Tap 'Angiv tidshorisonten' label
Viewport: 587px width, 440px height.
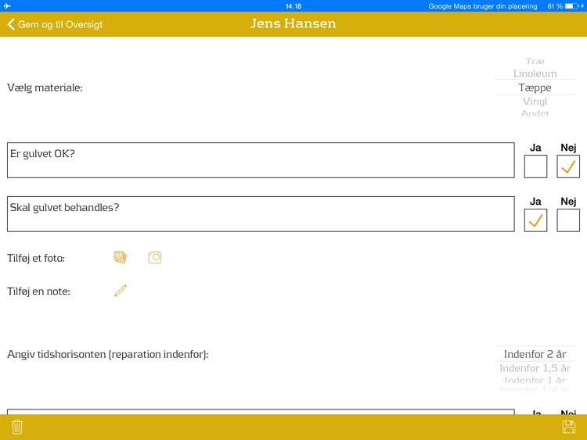pos(107,354)
